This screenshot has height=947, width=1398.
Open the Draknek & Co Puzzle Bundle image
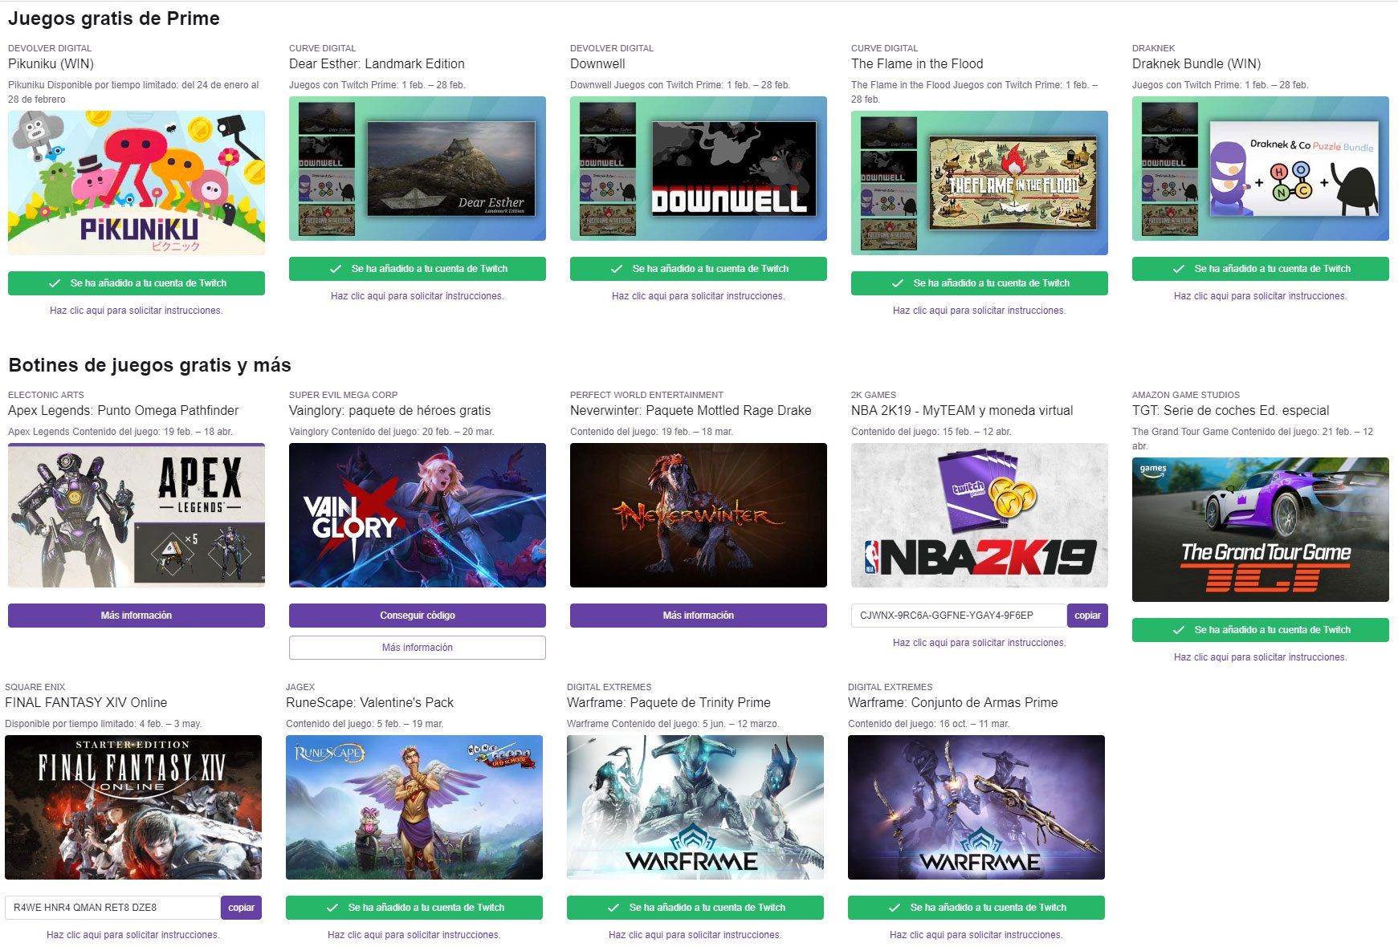pos(1261,169)
